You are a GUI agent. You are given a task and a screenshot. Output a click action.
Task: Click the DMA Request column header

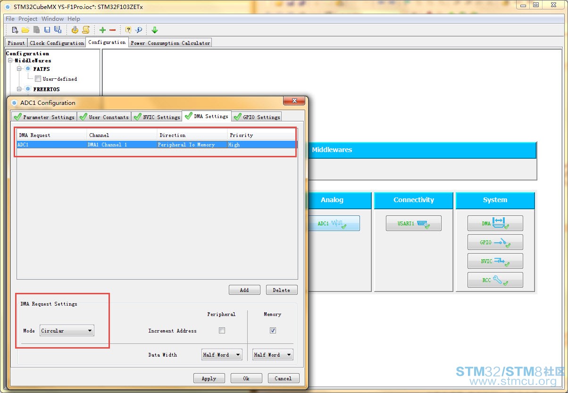point(52,135)
